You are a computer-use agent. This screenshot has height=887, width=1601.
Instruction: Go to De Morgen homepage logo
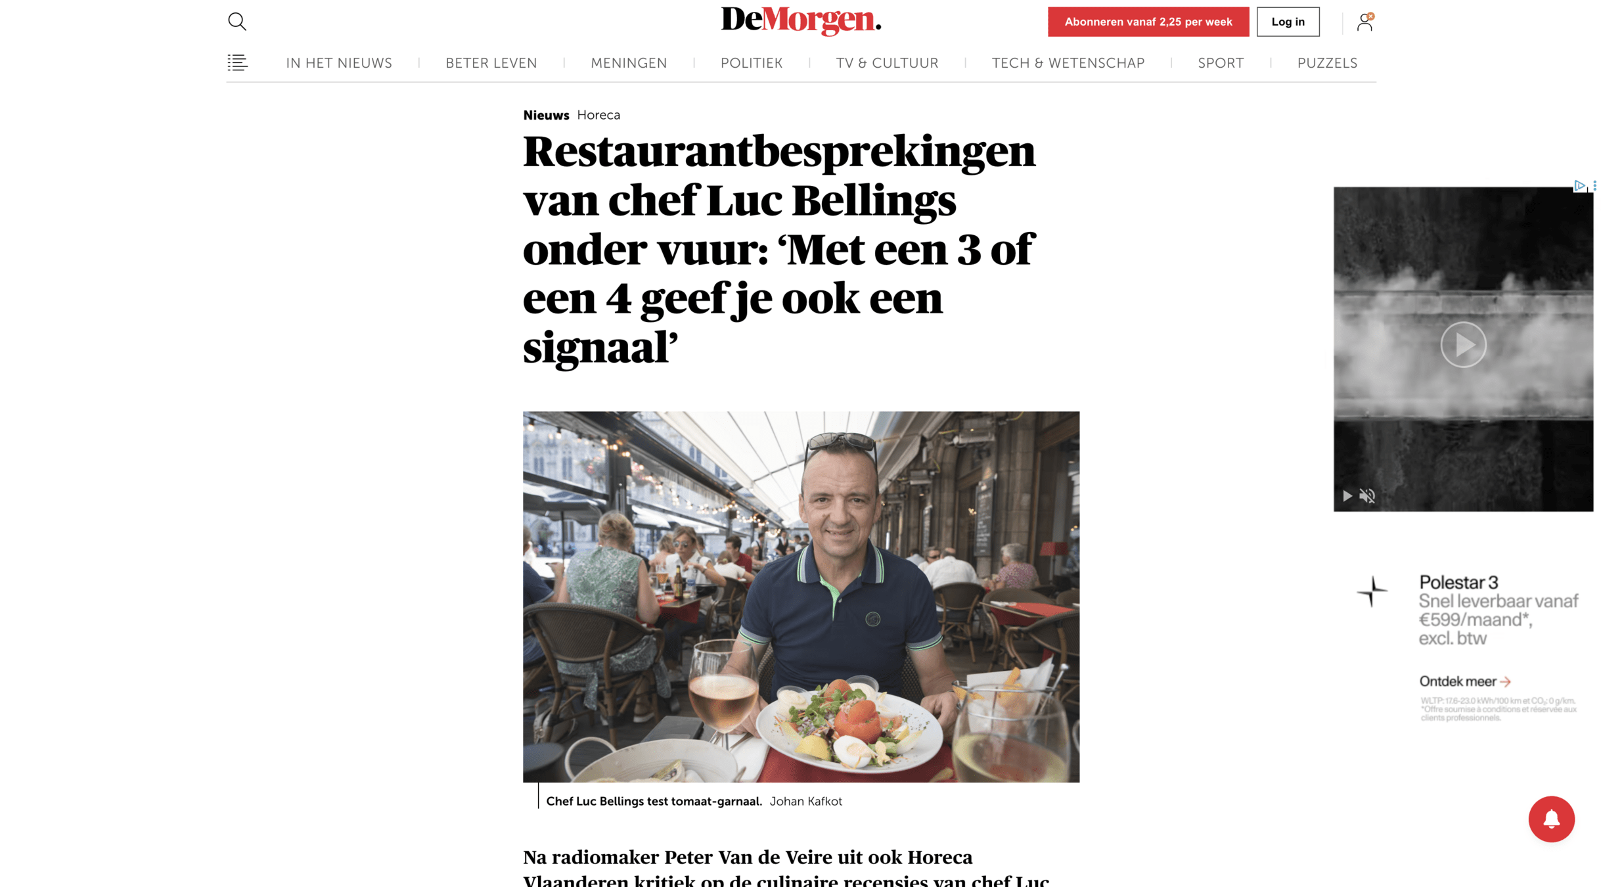[801, 20]
